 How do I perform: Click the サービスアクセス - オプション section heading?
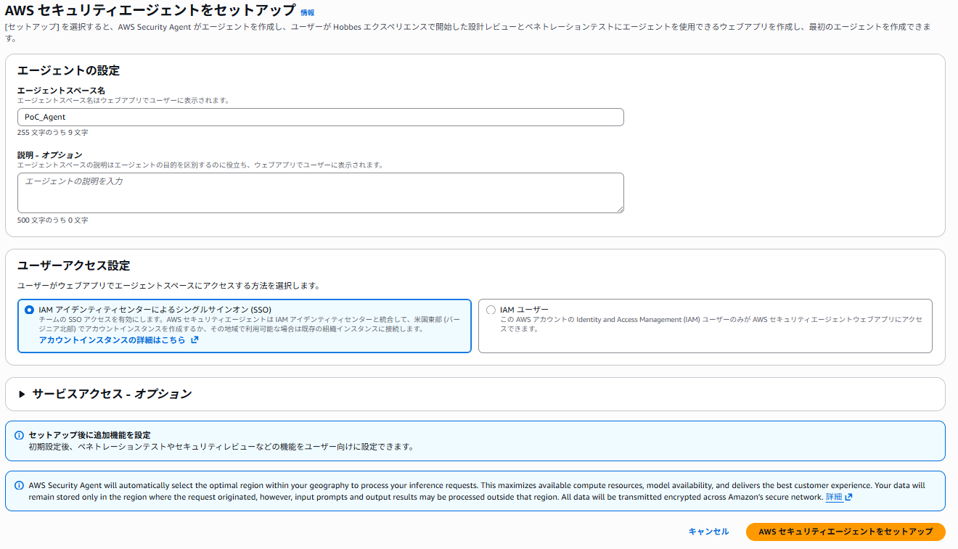point(112,394)
